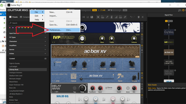
Task: Choose Save As from File menu
Action: [62, 25]
